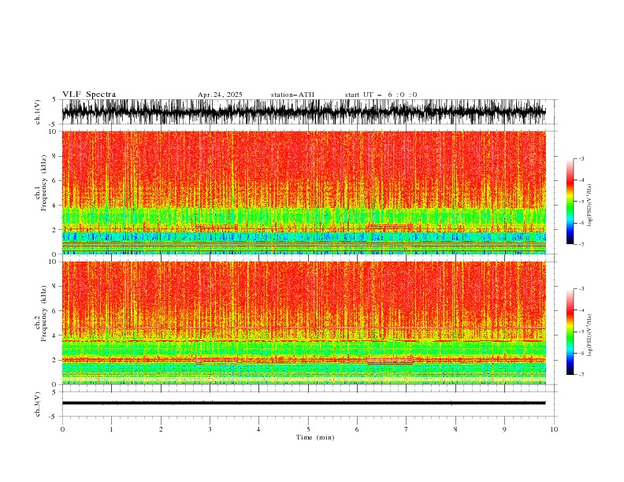Click the ch.1 spectrogram colorbar
Image resolution: width=624 pixels, height=482 pixels.
pyautogui.click(x=570, y=202)
